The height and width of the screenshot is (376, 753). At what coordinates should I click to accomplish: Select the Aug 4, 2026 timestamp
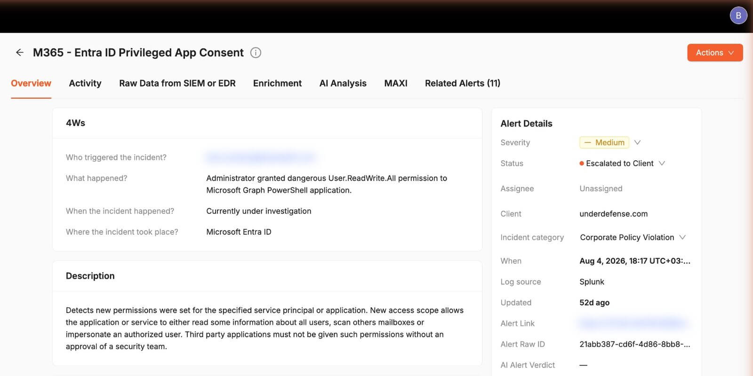click(635, 261)
